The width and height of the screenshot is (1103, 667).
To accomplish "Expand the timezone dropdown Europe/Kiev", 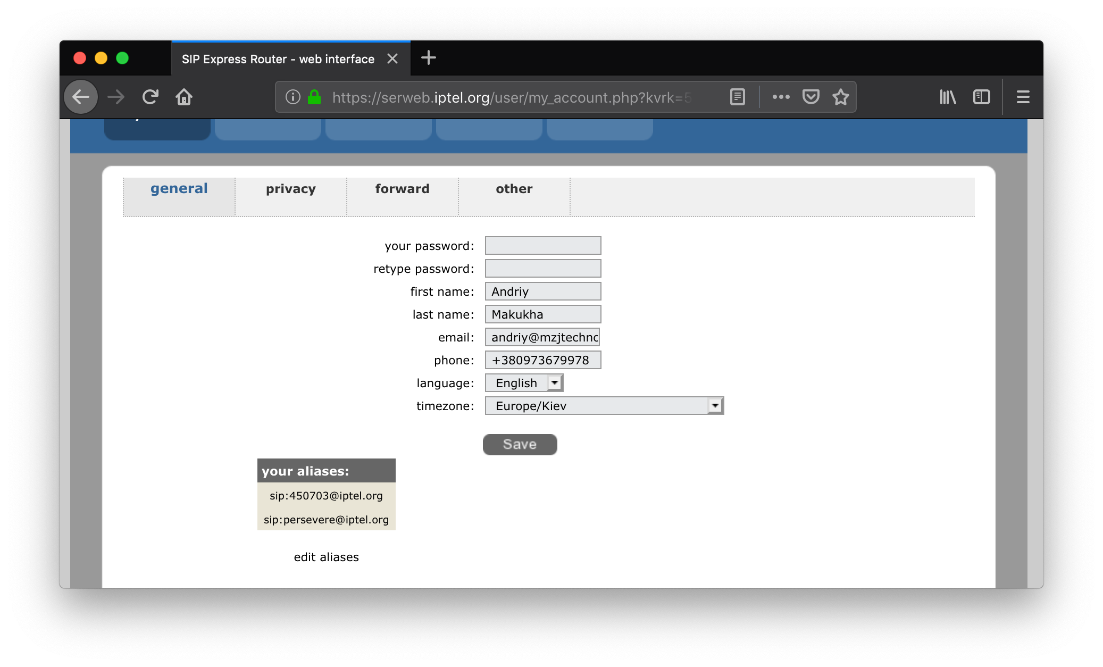I will [x=604, y=406].
